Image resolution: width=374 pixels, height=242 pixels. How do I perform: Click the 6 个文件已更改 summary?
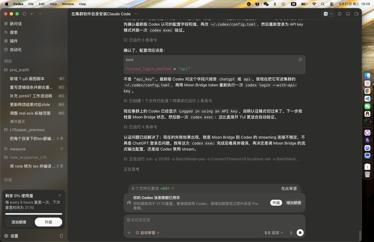click(x=153, y=188)
